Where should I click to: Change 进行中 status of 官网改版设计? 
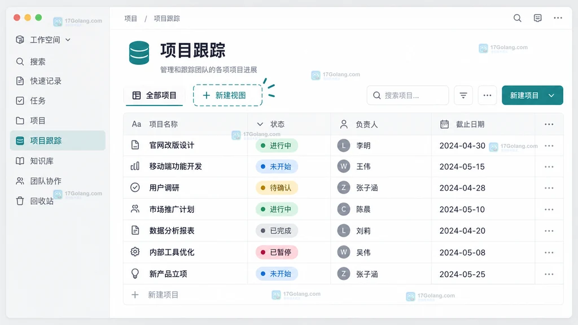coord(277,146)
